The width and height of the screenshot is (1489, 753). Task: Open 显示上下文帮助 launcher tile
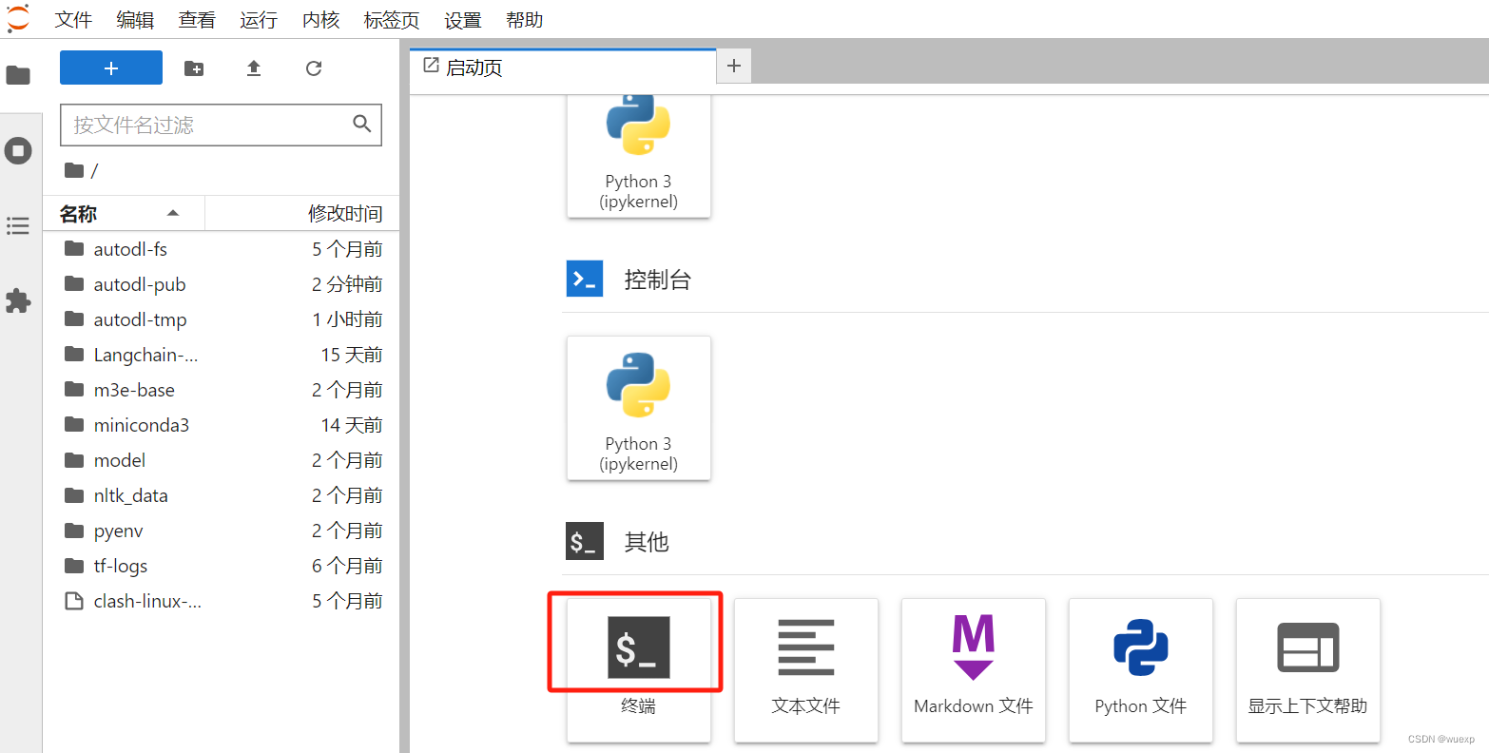pos(1307,666)
